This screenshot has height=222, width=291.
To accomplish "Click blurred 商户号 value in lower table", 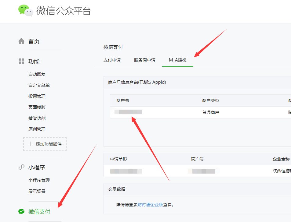I will [202, 171].
